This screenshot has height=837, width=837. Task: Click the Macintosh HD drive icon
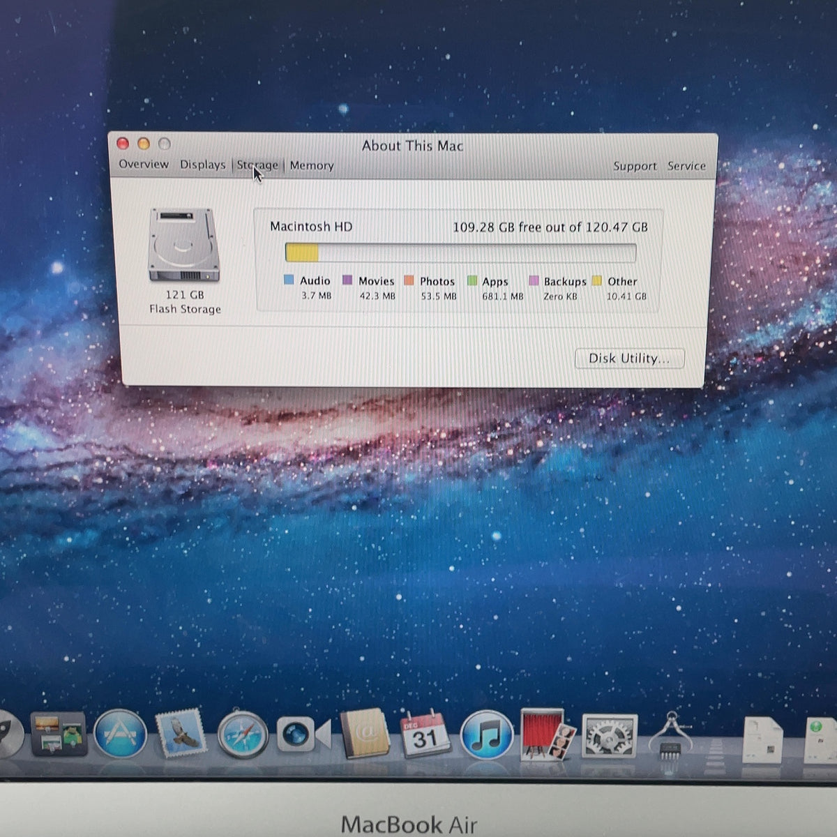pyautogui.click(x=183, y=245)
